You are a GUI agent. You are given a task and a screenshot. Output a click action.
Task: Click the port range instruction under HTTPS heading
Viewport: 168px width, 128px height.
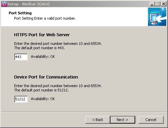(58, 44)
